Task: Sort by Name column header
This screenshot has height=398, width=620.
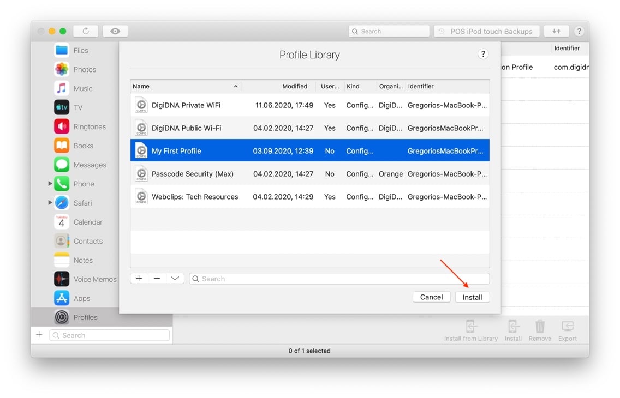Action: [186, 86]
